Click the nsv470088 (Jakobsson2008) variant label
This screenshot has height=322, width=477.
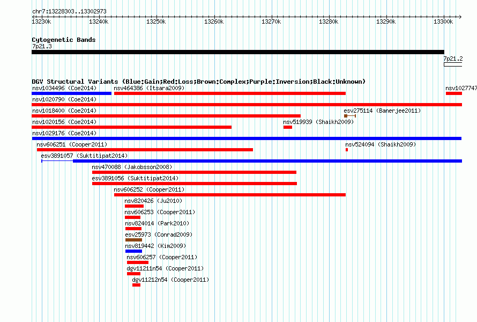132,167
